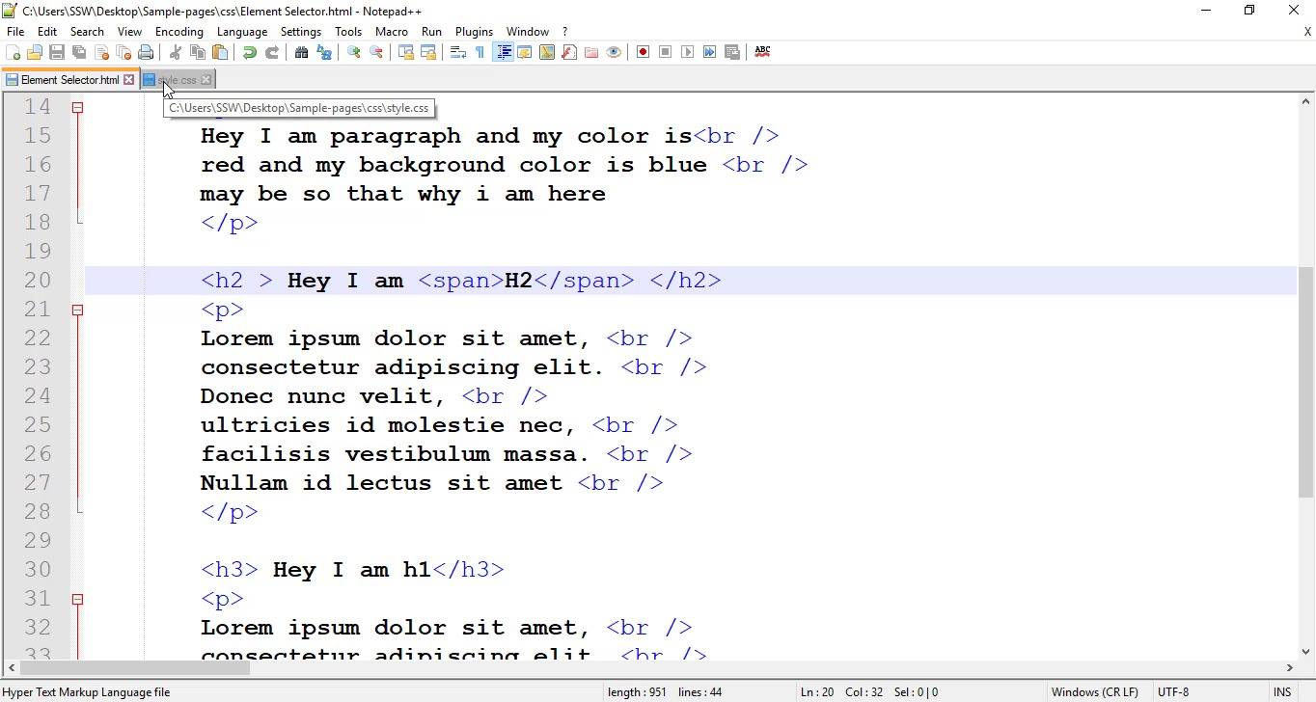Click the vertical scrollbar down arrow
1316x702 pixels.
tap(1306, 652)
